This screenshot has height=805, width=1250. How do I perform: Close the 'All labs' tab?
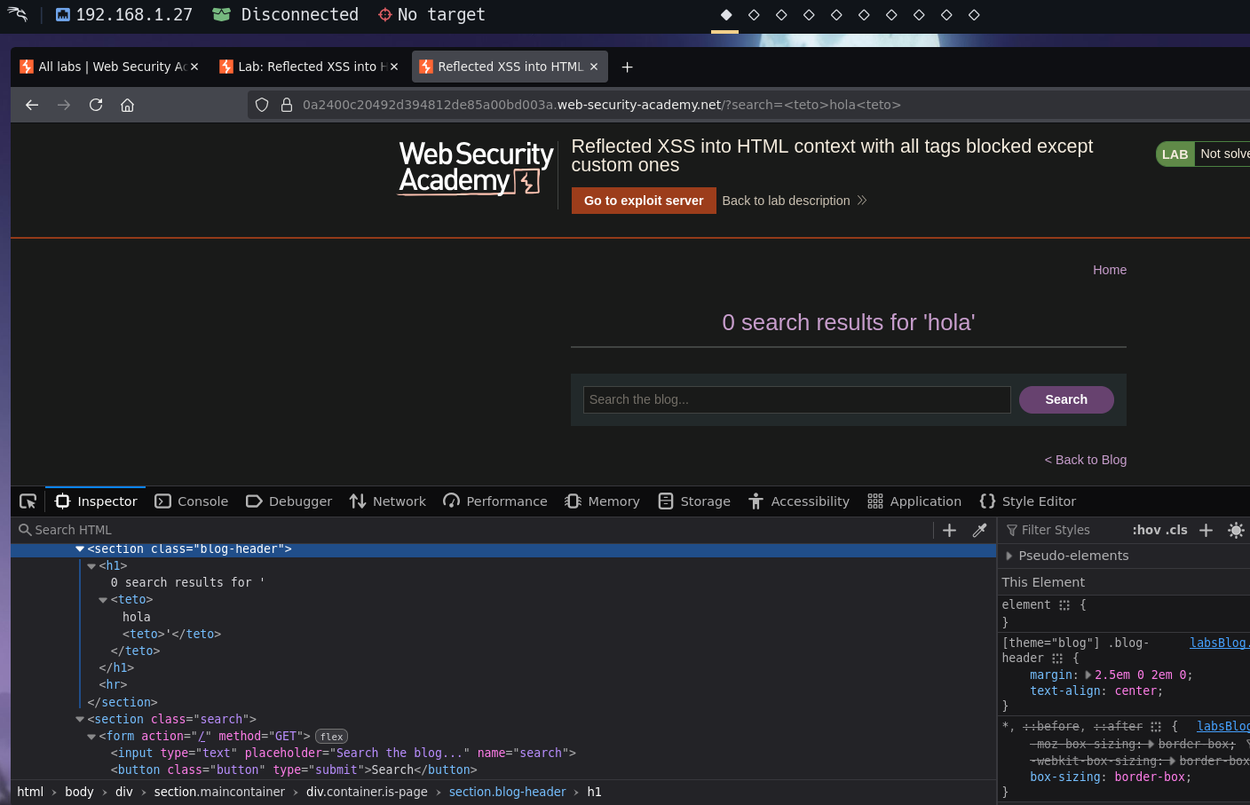point(194,67)
